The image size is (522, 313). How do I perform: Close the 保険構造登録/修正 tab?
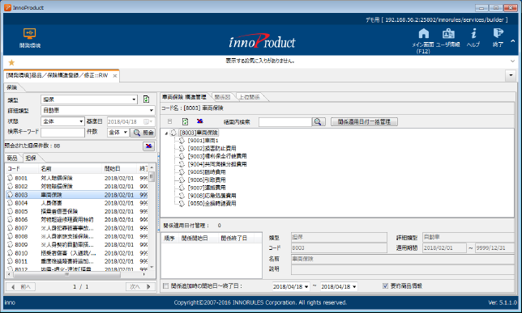coord(115,76)
